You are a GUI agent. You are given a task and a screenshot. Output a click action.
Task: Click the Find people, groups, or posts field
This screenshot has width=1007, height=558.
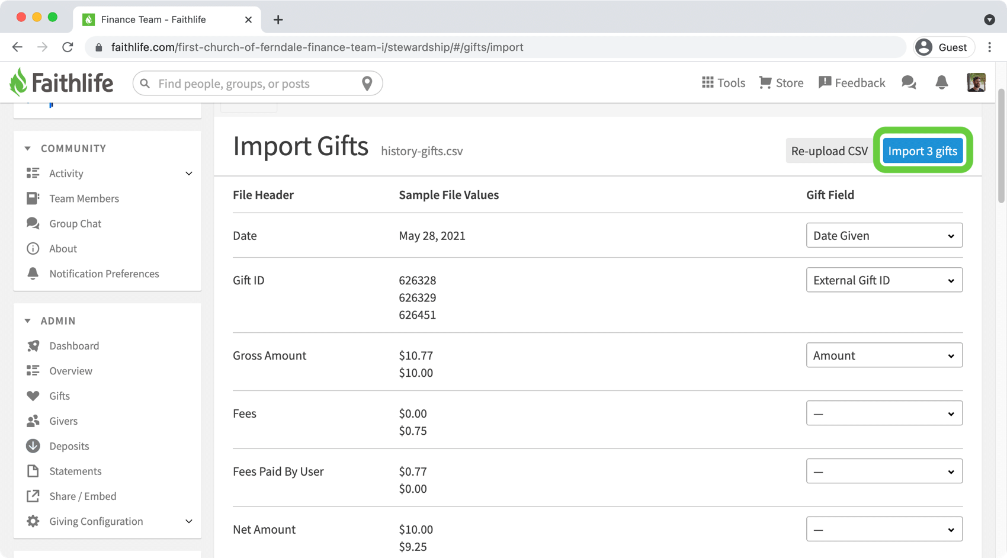[258, 84]
